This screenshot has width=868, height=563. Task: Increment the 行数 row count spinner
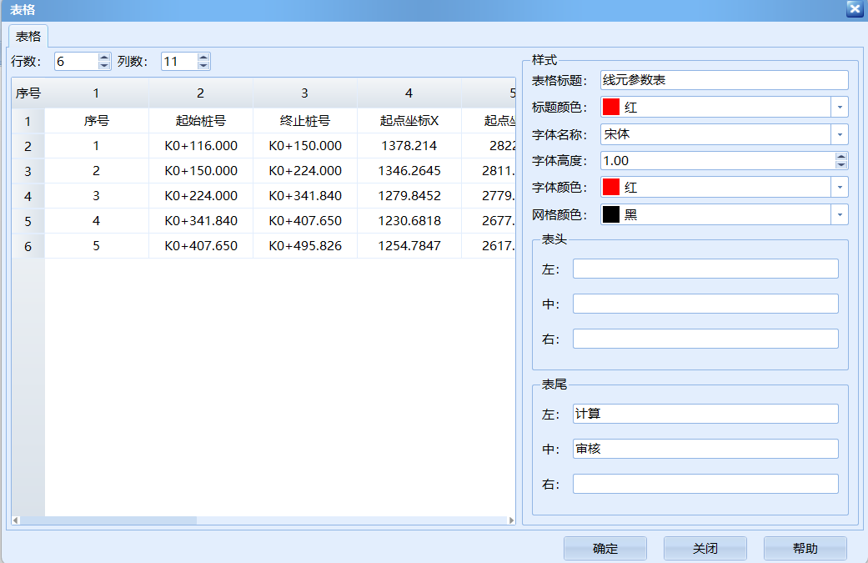(x=103, y=57)
